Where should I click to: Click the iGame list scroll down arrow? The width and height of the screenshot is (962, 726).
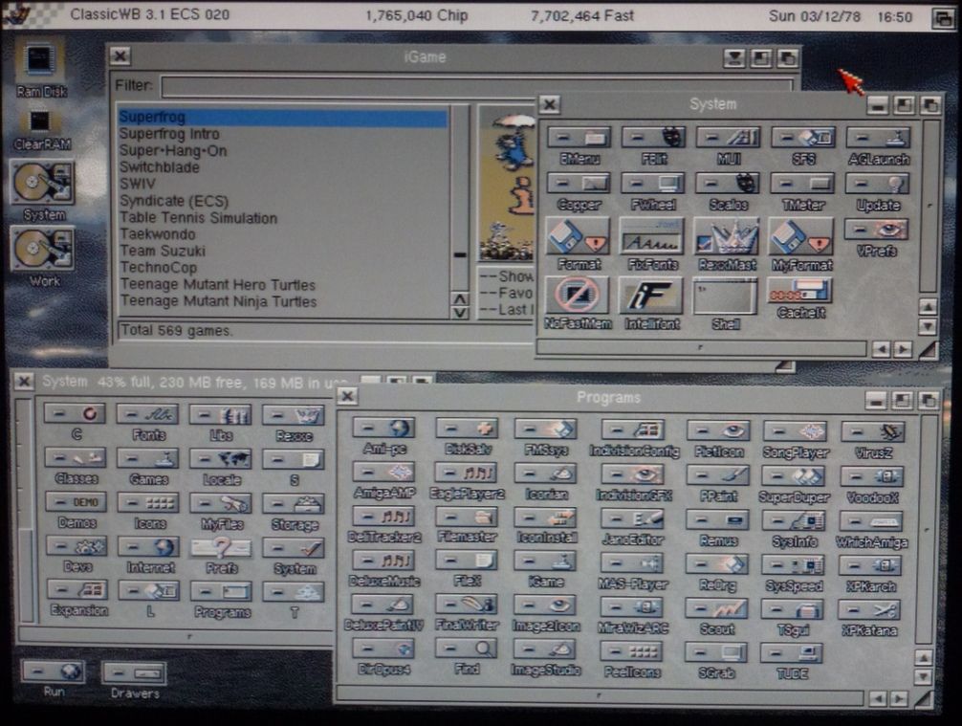click(460, 312)
